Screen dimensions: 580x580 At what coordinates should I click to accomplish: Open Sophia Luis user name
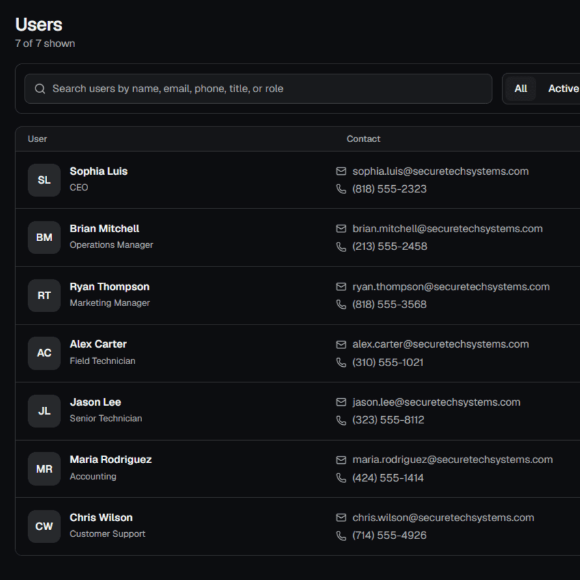(99, 171)
